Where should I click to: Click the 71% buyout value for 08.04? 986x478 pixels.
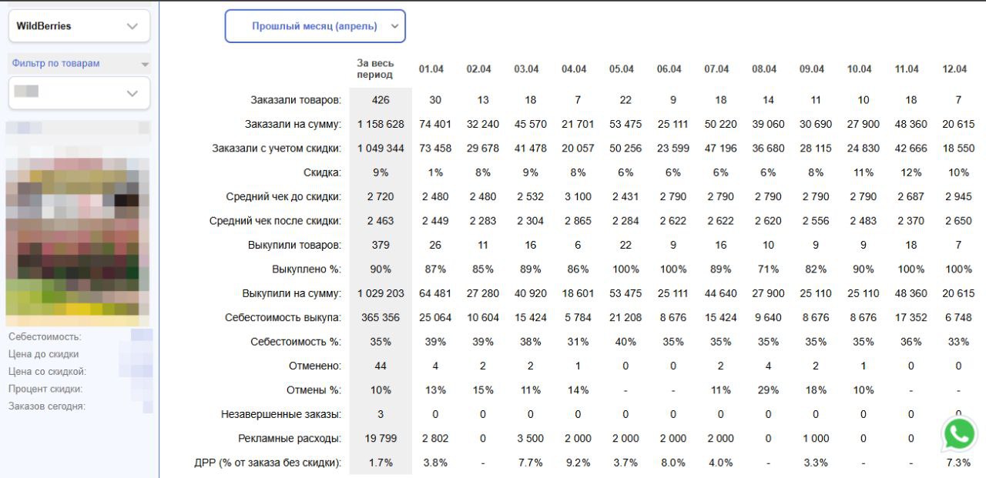coord(768,269)
